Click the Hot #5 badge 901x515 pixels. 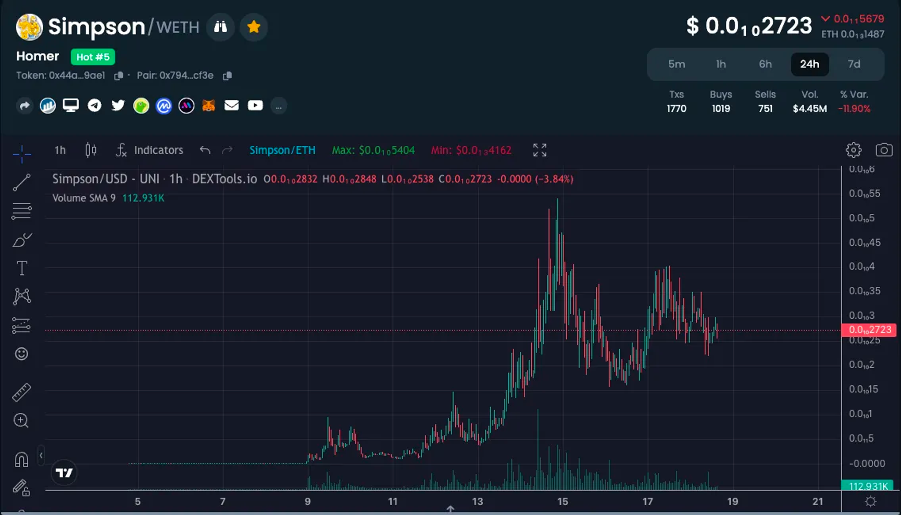pyautogui.click(x=93, y=57)
